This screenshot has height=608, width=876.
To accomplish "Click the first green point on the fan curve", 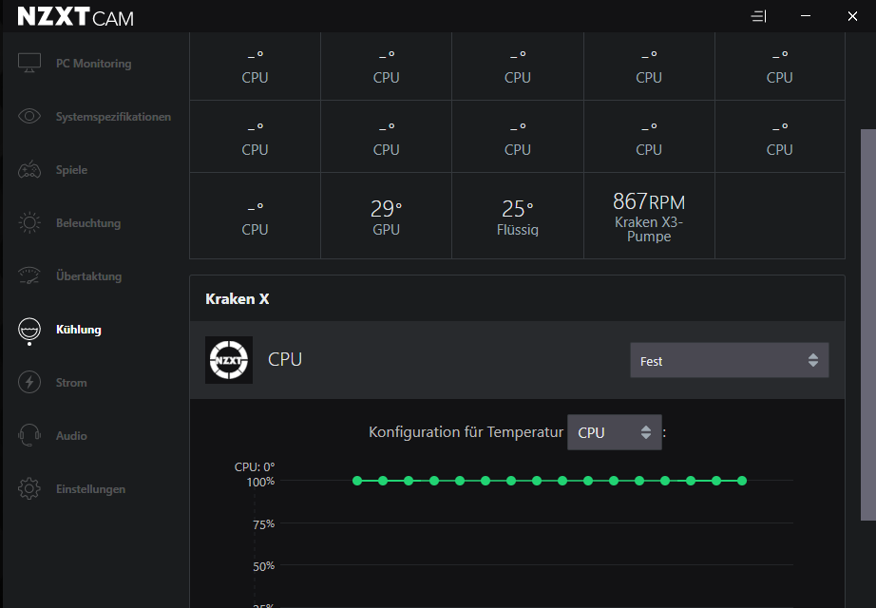I will (357, 481).
